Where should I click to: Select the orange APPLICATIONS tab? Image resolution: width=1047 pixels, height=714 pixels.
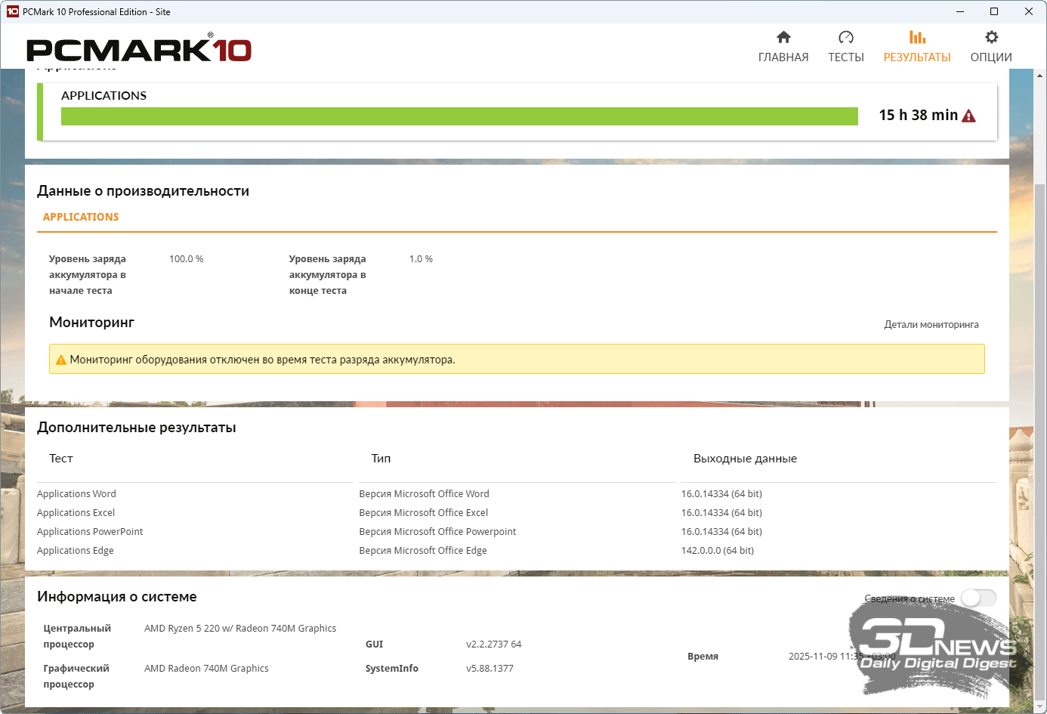coord(81,217)
